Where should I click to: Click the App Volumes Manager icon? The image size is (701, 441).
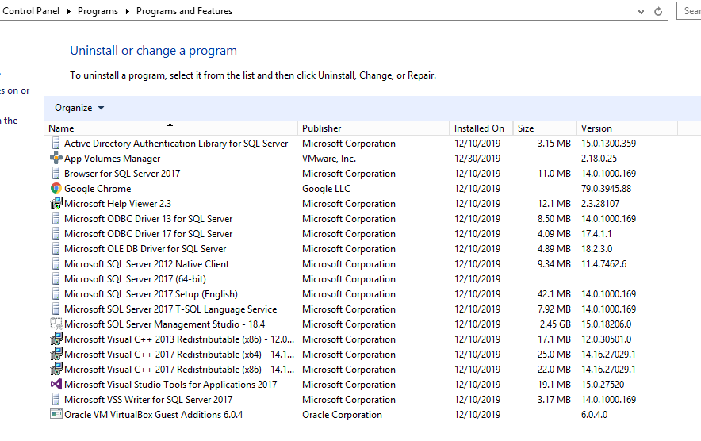click(56, 159)
